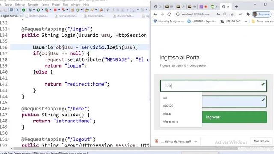Image resolution: width=274 pixels, height=154 pixels.
Task: Open the KALLPA SAB bookmark
Action: [230, 21]
